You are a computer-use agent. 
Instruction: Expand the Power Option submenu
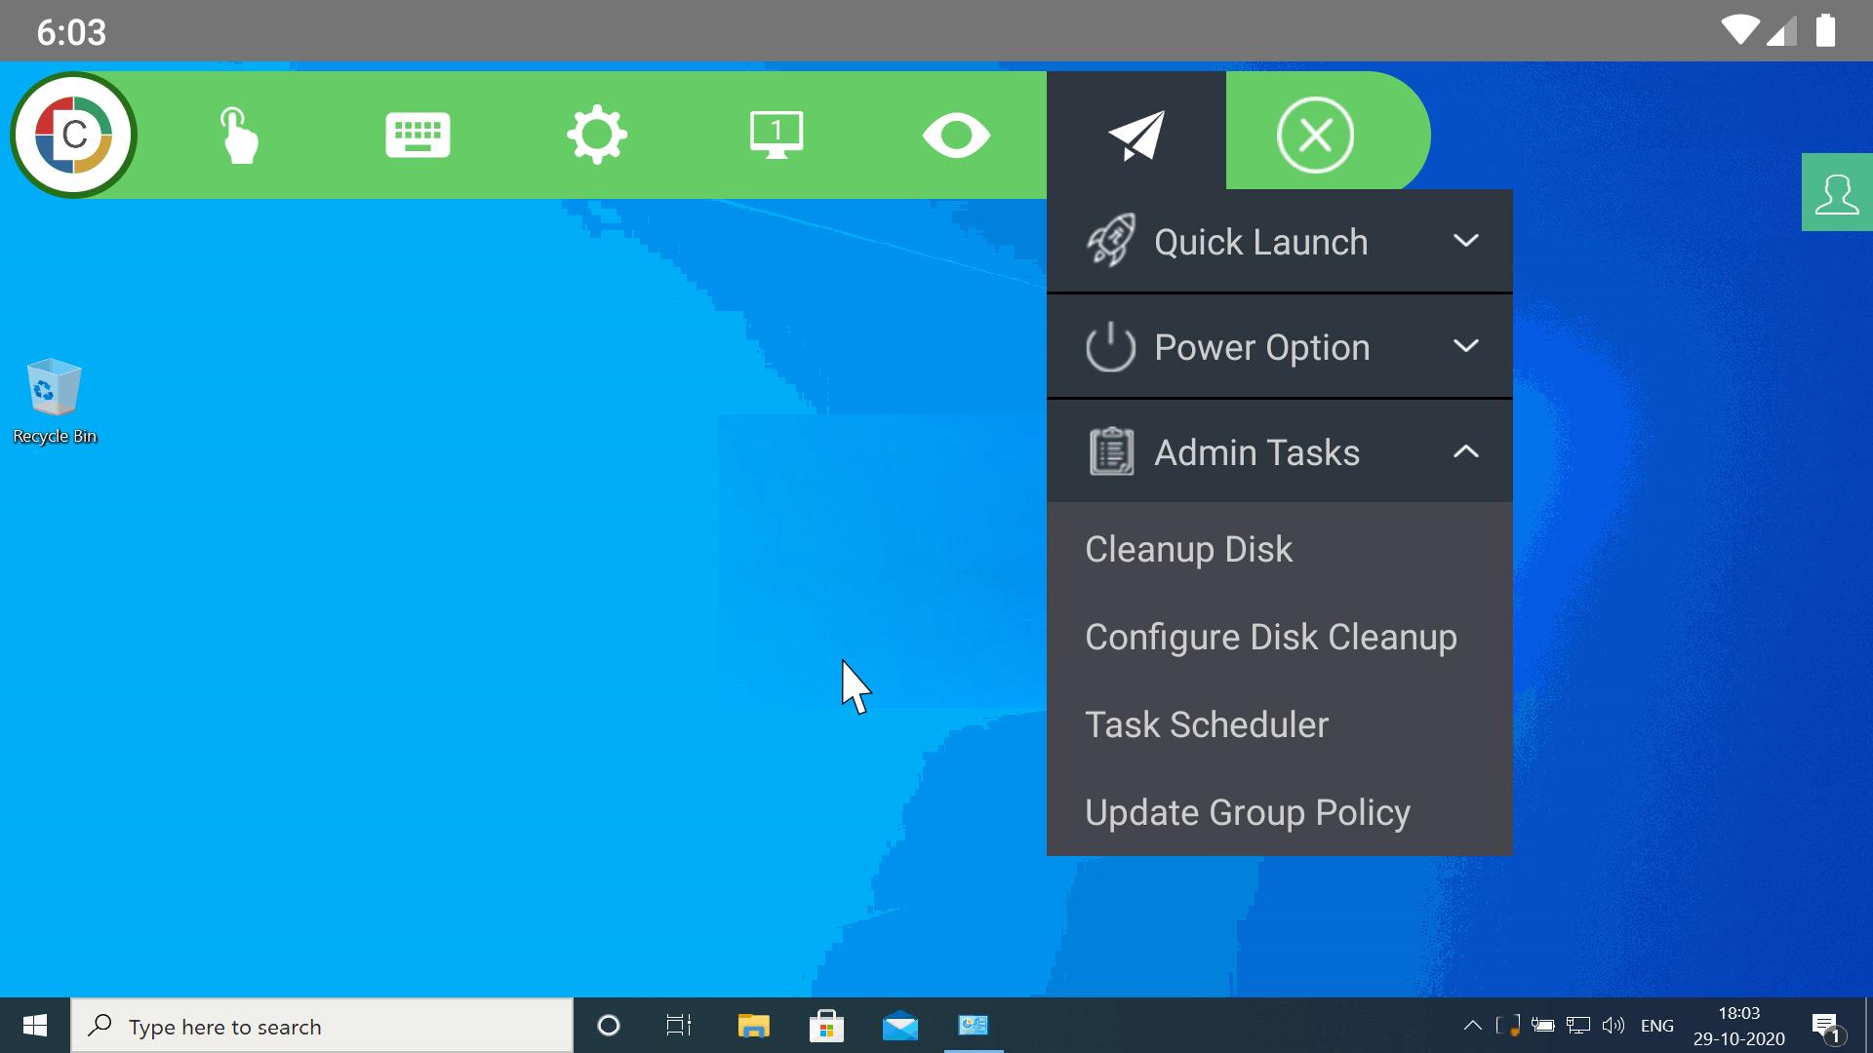tap(1279, 347)
